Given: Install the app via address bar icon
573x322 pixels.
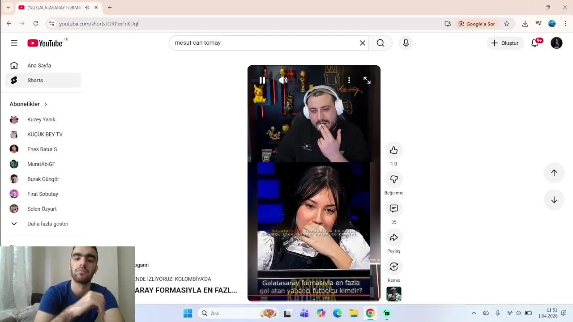Looking at the screenshot, I should [448, 24].
